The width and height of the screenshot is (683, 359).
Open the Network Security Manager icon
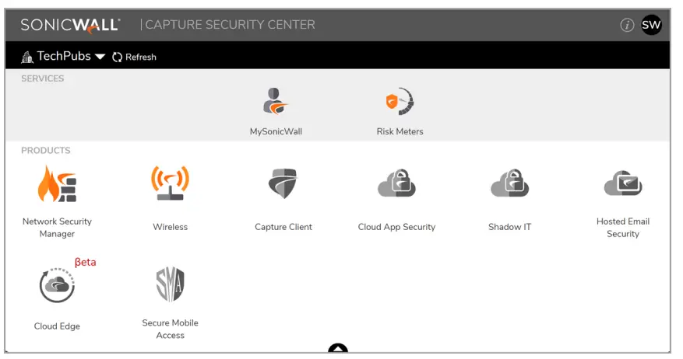pos(57,184)
